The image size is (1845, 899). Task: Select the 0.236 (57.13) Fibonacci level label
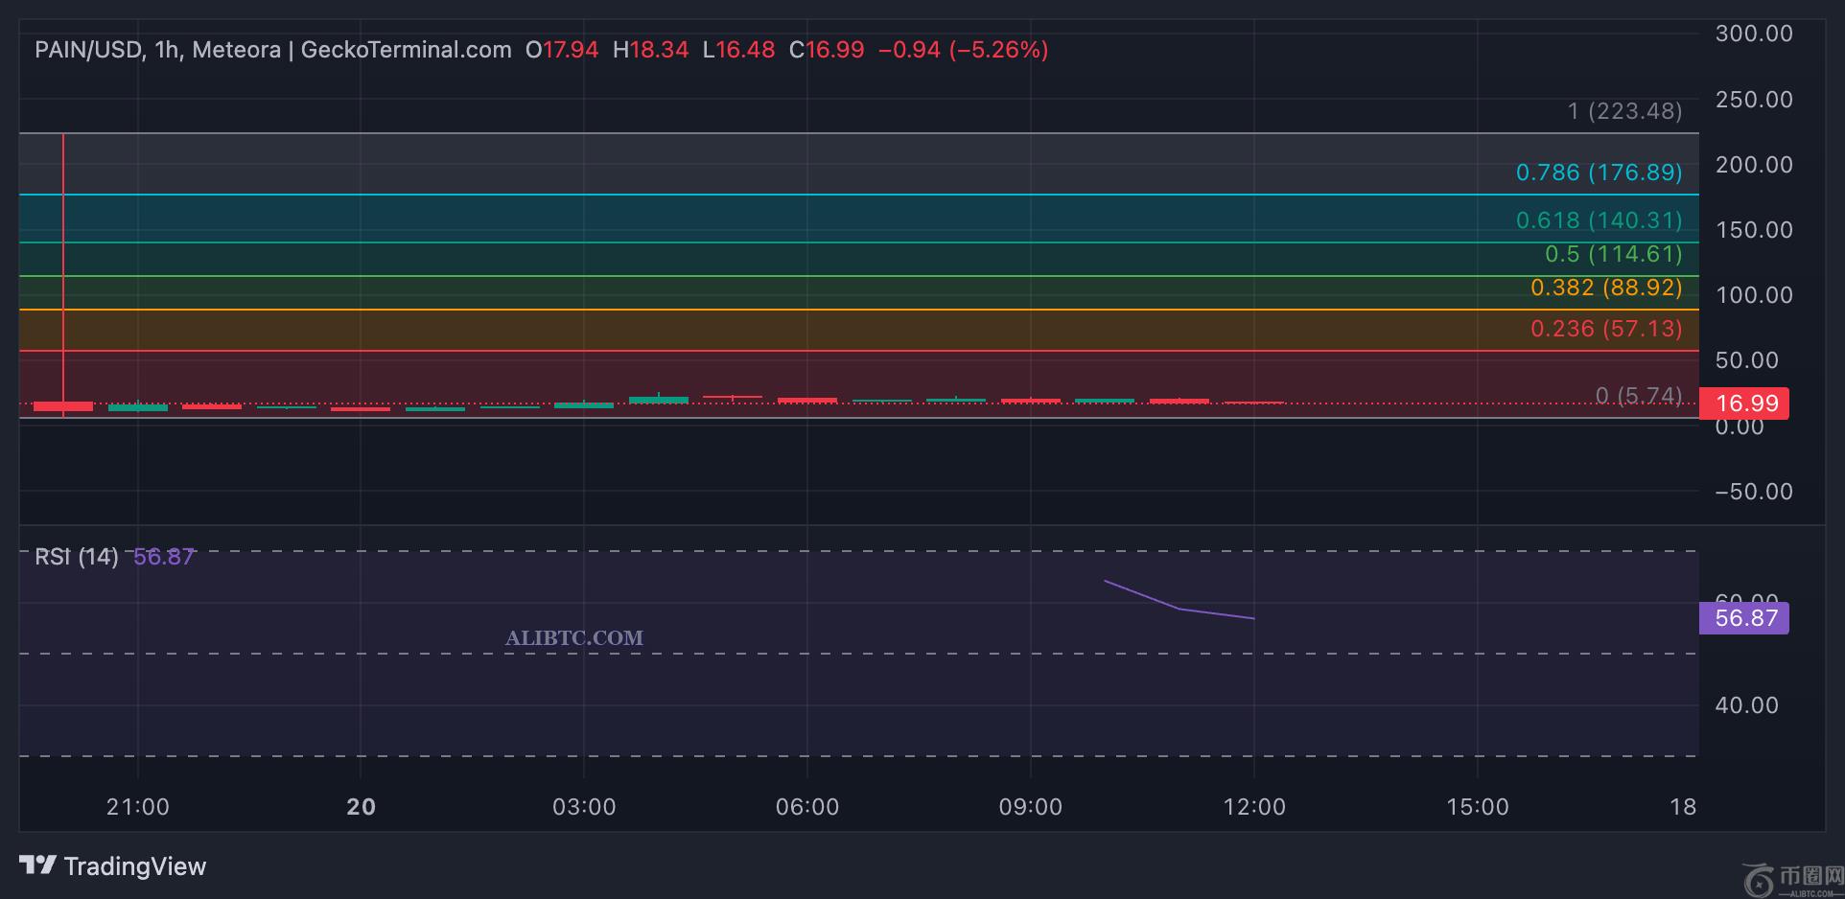1606,329
